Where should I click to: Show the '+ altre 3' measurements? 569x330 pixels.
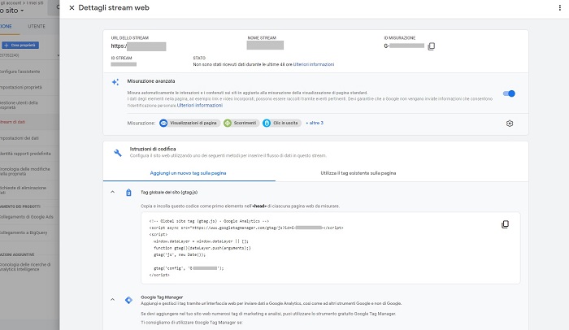tap(315, 123)
